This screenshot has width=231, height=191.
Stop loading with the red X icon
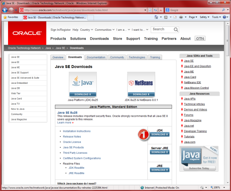[x=161, y=10]
